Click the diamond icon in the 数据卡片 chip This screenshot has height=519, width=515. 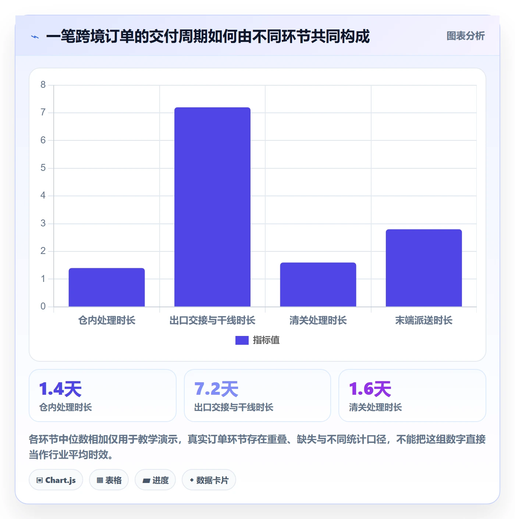point(192,480)
